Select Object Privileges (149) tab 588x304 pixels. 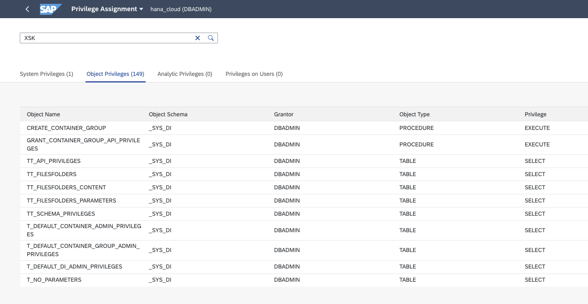(x=115, y=74)
